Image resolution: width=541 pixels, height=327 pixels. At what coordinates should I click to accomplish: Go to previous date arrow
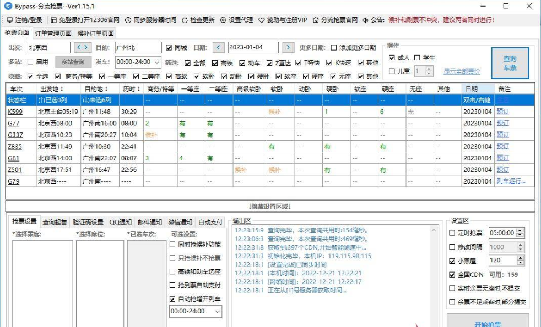coord(218,47)
